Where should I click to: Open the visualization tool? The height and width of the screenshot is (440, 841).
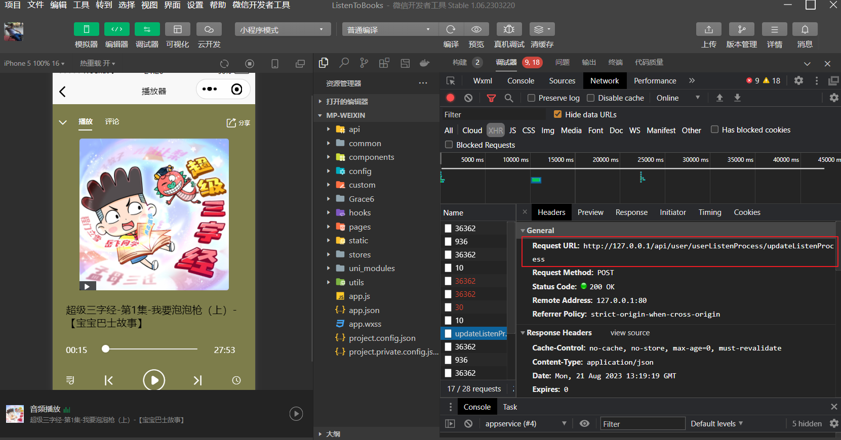(177, 29)
